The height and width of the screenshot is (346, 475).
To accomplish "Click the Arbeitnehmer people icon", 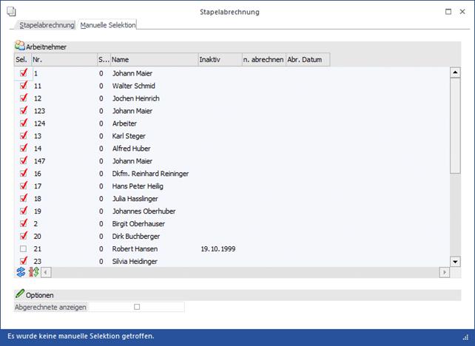I will (20, 46).
